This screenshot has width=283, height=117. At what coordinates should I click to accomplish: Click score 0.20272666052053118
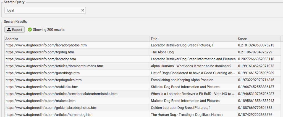point(256,59)
